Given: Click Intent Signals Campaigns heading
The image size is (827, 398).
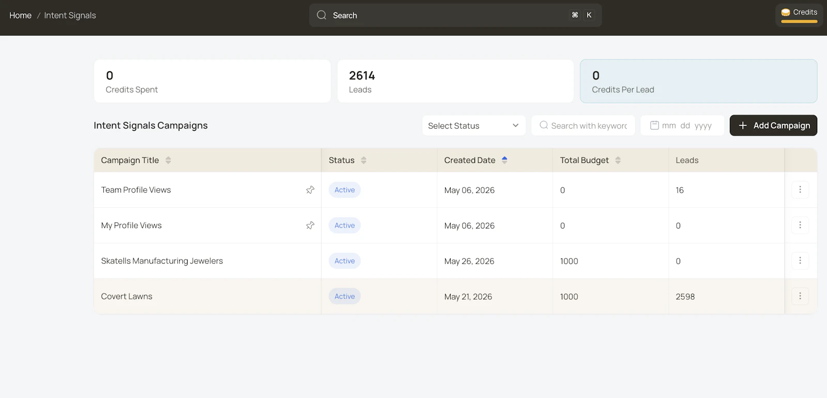Looking at the screenshot, I should [150, 126].
